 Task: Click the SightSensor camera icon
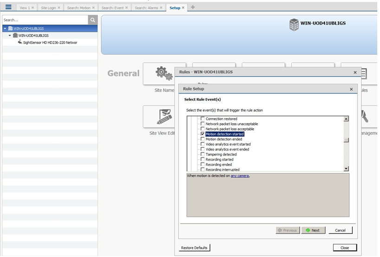click(x=20, y=42)
